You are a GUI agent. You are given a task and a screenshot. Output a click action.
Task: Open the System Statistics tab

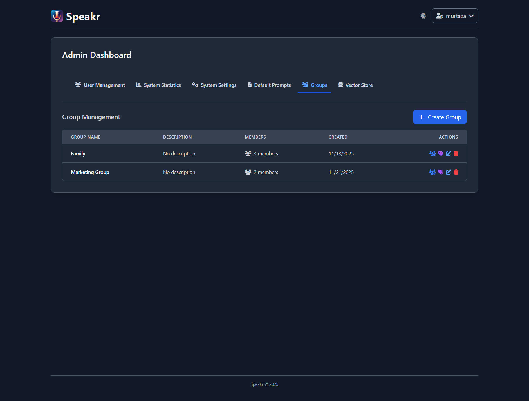click(158, 85)
